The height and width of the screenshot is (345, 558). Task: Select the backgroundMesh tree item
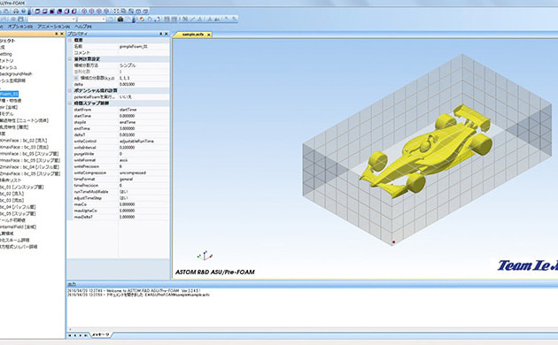coord(16,74)
